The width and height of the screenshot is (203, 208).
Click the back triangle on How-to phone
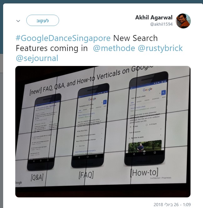pyautogui.click(x=134, y=154)
